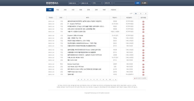Open PDF for [알파시황] report
This screenshot has width=194, height=101.
143,74
